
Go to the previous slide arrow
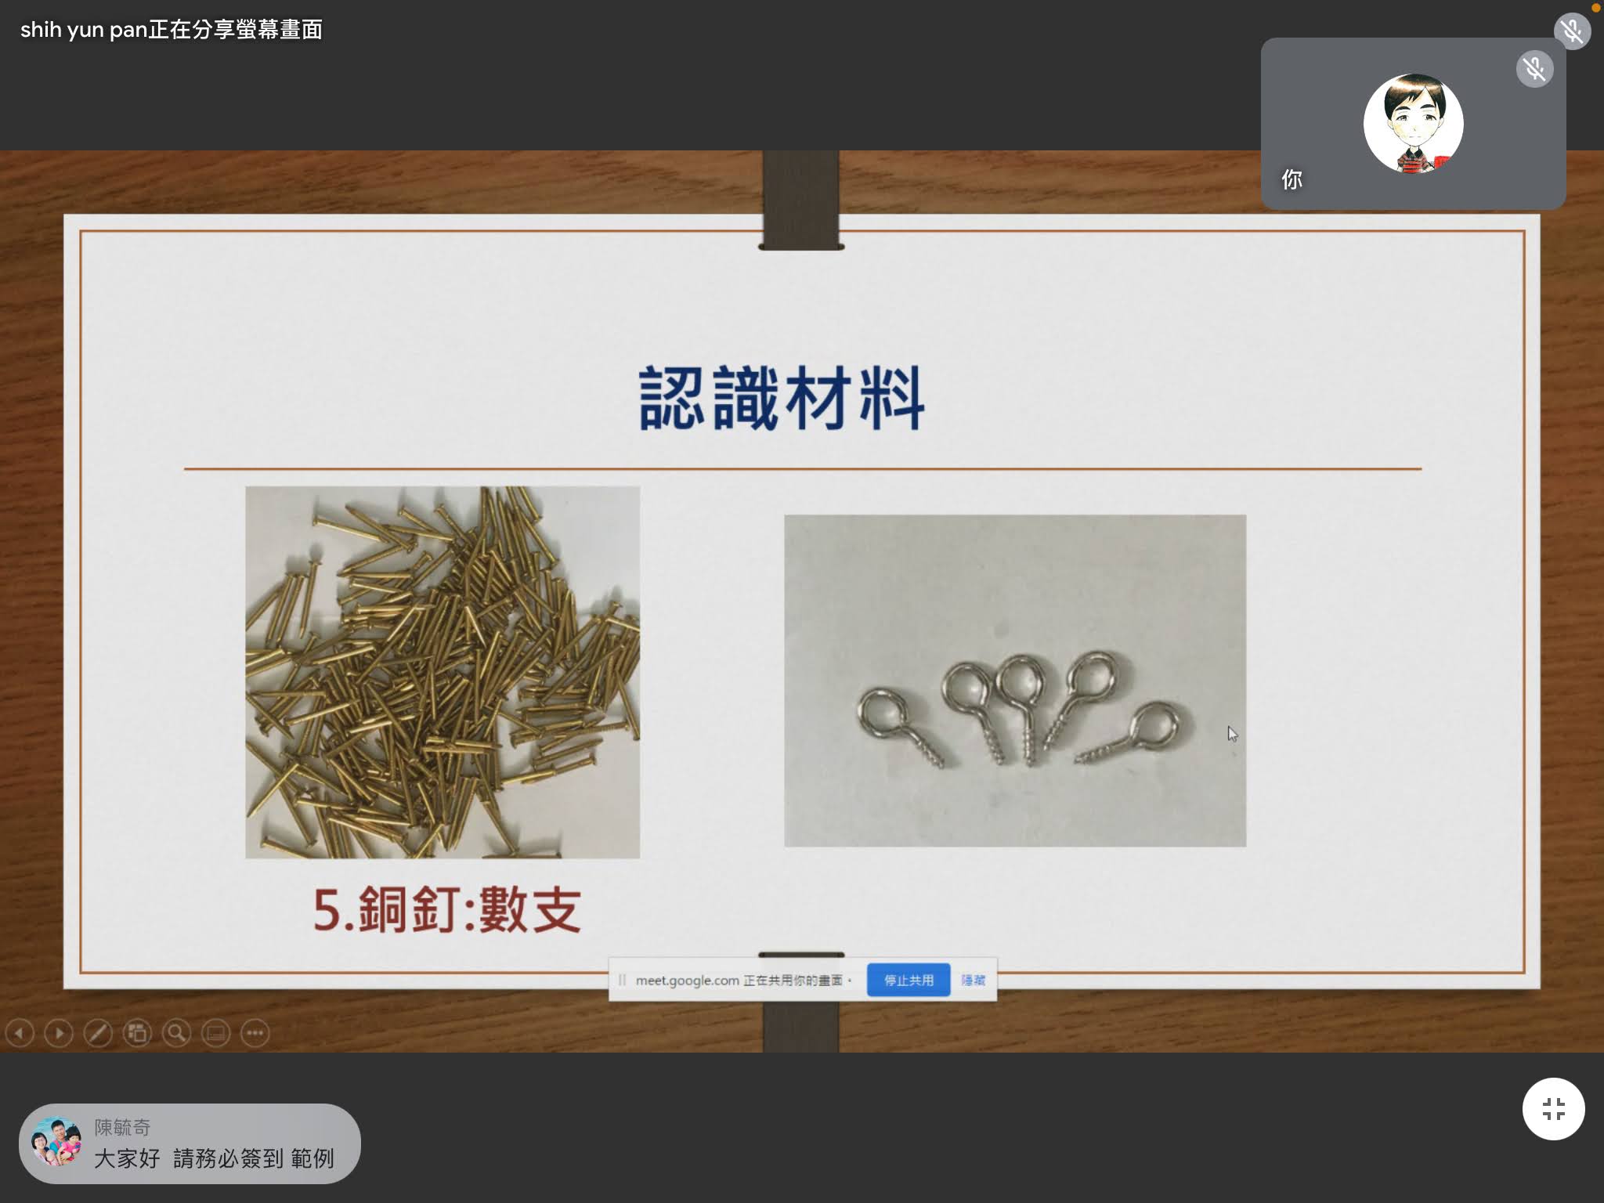(20, 1033)
